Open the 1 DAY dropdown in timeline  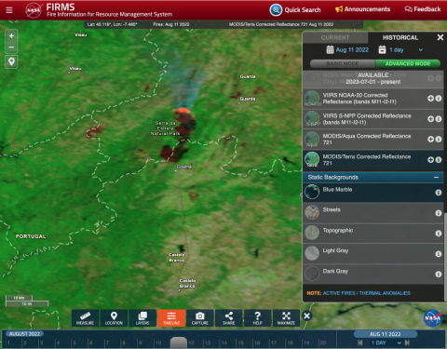click(386, 342)
